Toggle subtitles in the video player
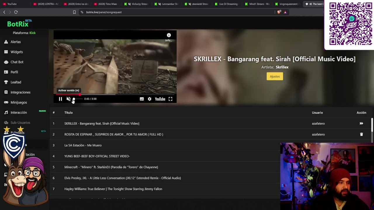Screen dimensions: 374x210 pos(142,99)
